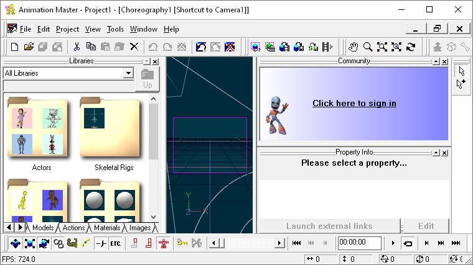The width and height of the screenshot is (473, 265).
Task: Click the library tabs right scroll arrow
Action: coord(20,227)
